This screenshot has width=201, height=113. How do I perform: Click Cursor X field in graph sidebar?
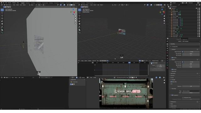pyautogui.click(x=160, y=65)
